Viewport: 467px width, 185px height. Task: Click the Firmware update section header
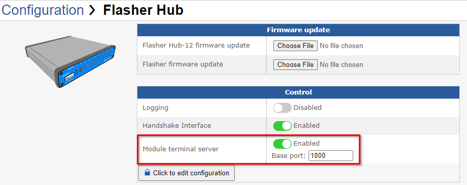click(x=298, y=30)
